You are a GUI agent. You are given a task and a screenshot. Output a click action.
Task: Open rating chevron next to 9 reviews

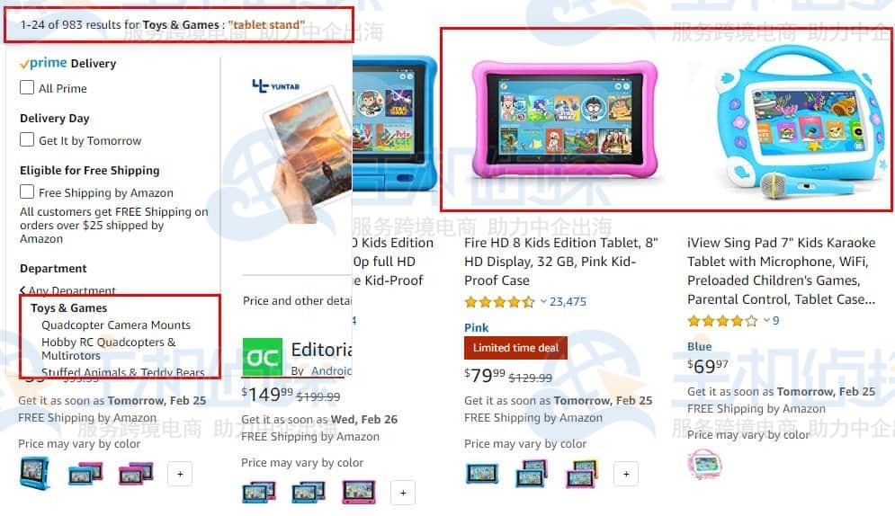click(x=767, y=320)
